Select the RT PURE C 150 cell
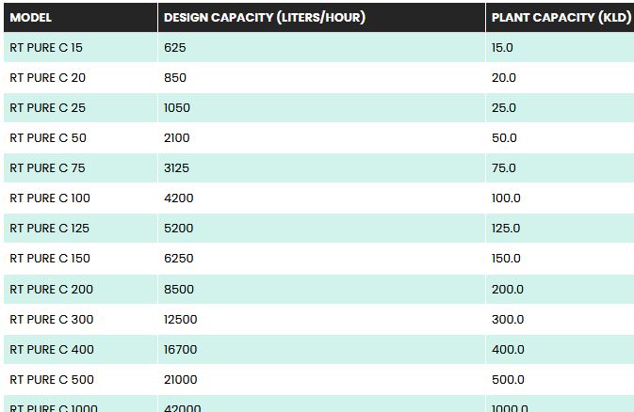Viewport: 634px width, 412px height. tap(50, 258)
